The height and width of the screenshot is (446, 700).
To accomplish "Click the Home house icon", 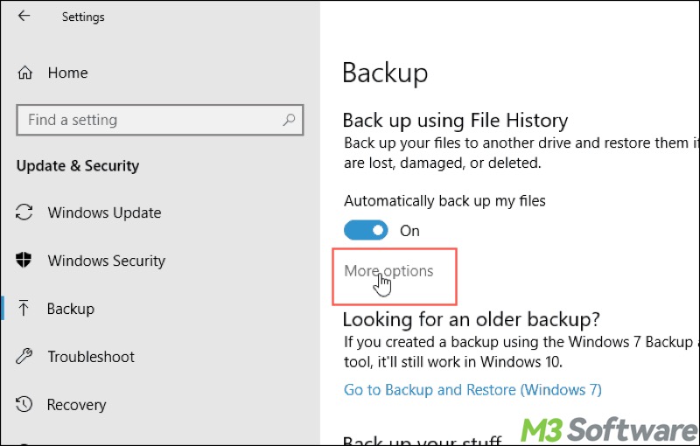I will [25, 73].
